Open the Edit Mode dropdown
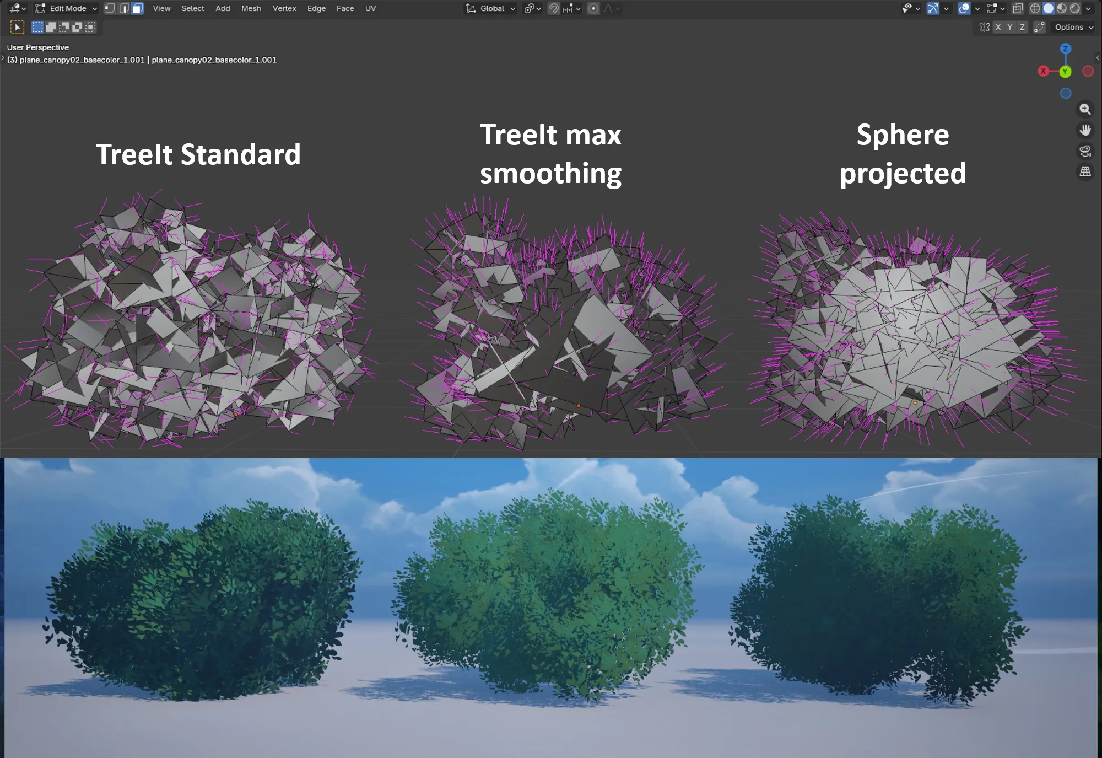Screen dimensions: 1102x758 click(x=66, y=8)
